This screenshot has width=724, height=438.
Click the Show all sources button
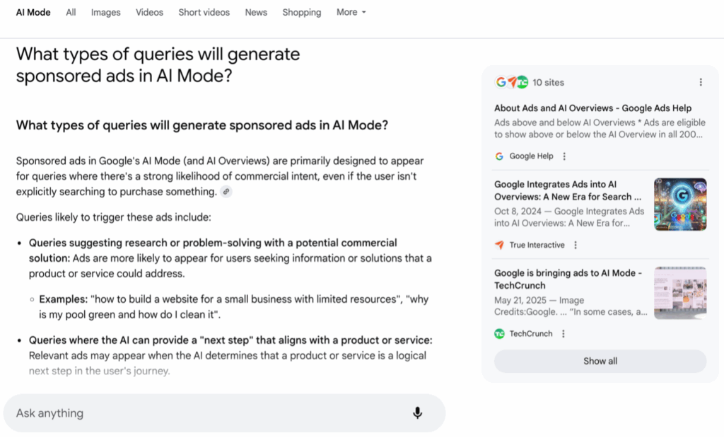click(600, 361)
